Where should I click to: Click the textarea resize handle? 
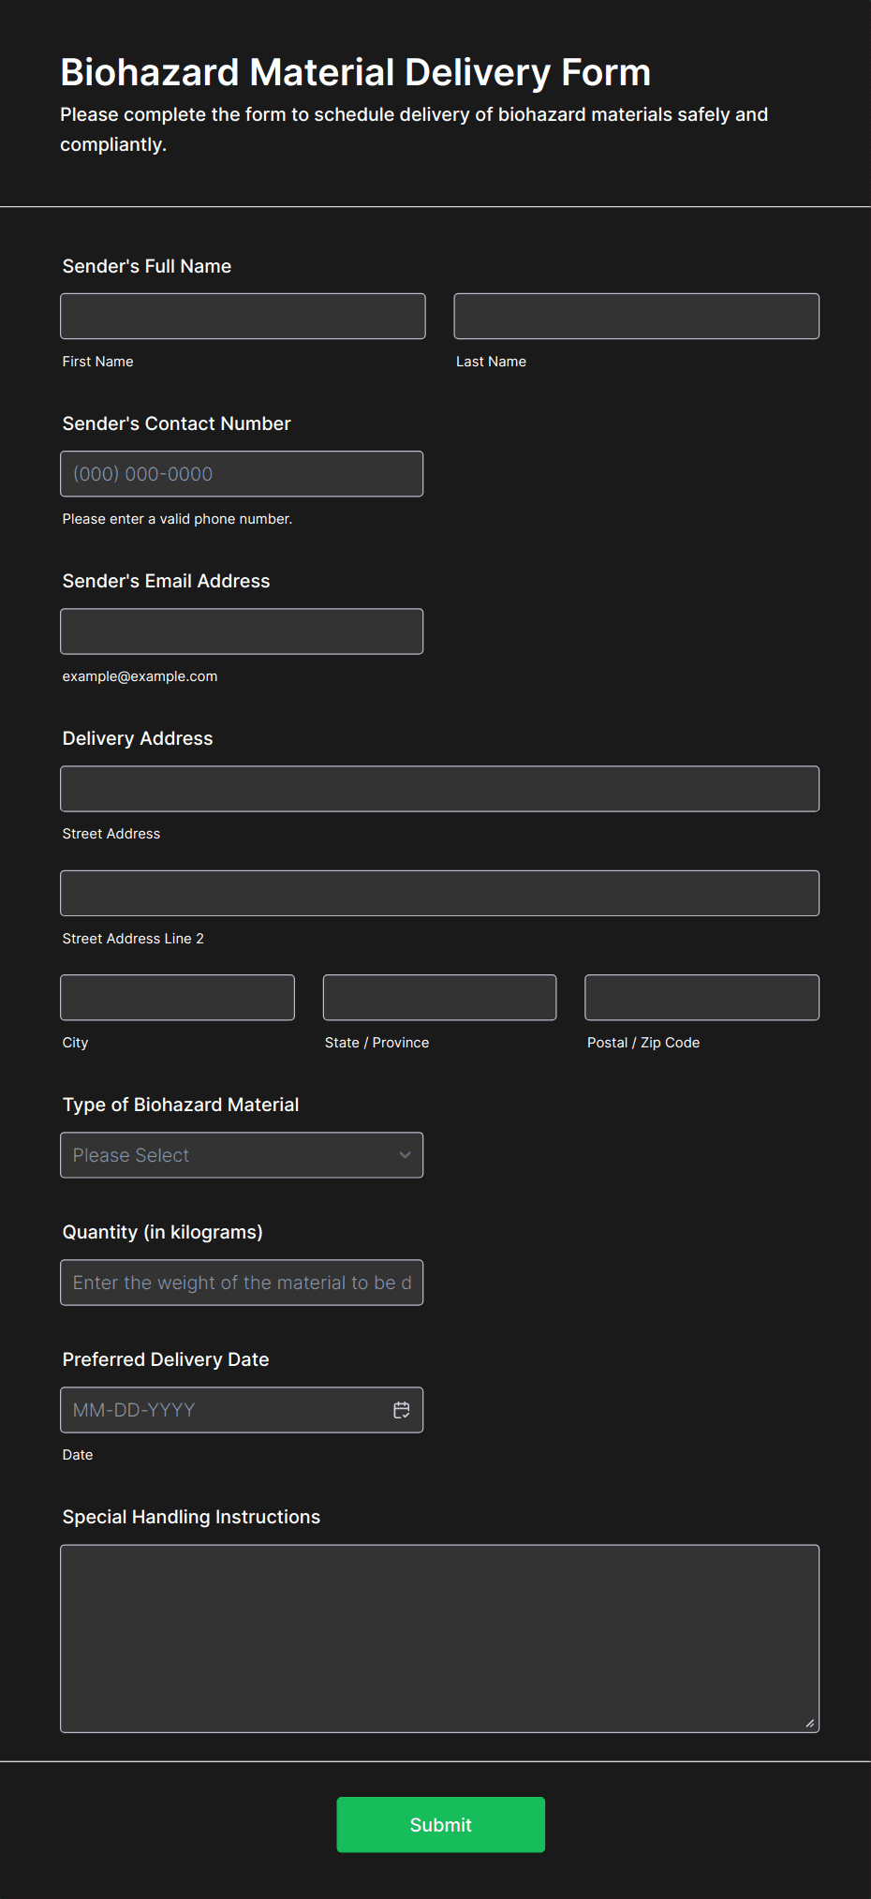pos(809,1723)
